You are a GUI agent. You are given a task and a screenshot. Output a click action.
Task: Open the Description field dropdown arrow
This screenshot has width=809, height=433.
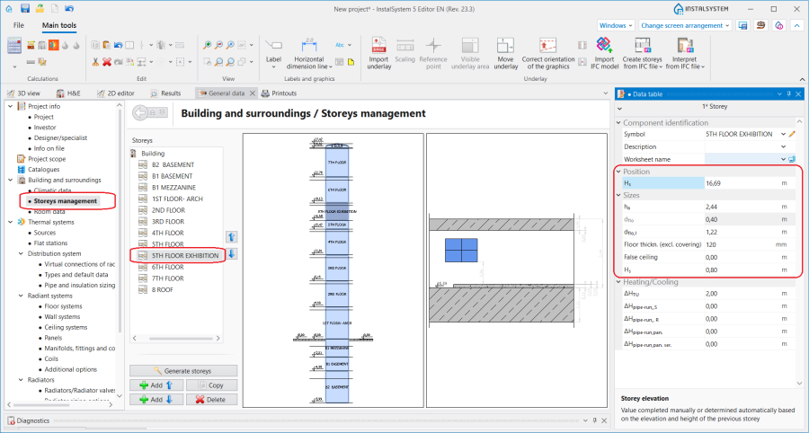pyautogui.click(x=783, y=146)
